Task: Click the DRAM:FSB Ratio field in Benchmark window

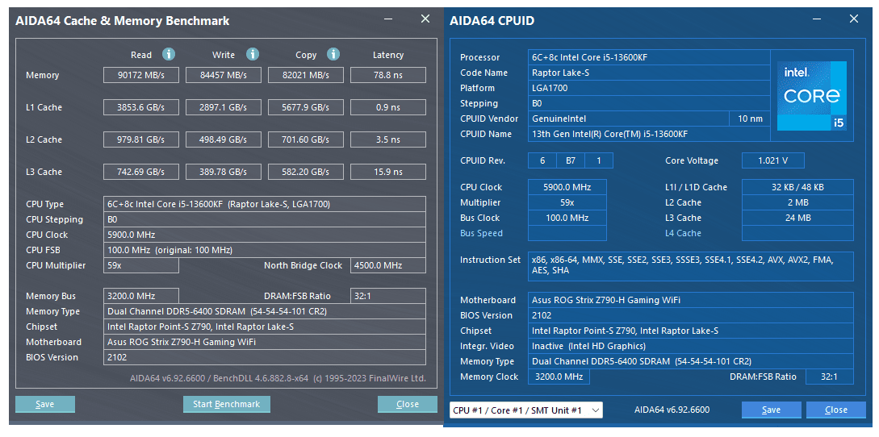Action: coord(388,296)
